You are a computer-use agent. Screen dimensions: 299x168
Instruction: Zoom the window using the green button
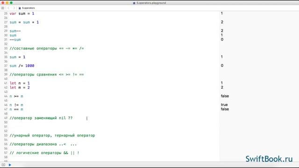[11, 3]
